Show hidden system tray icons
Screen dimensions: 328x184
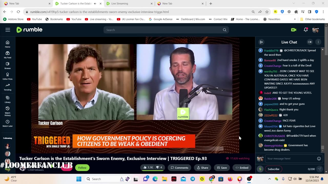pyautogui.click(x=269, y=179)
